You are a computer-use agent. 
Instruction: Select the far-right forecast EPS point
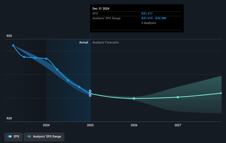click(221, 93)
